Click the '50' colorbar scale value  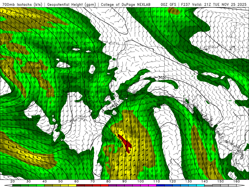[x=60, y=181]
